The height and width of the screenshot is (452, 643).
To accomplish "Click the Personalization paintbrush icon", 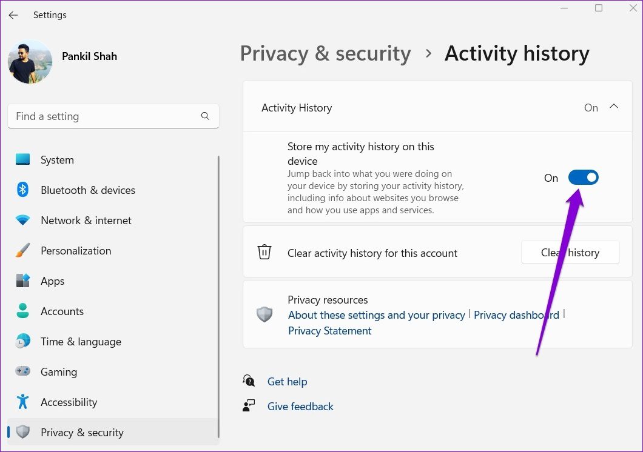I will pos(23,251).
